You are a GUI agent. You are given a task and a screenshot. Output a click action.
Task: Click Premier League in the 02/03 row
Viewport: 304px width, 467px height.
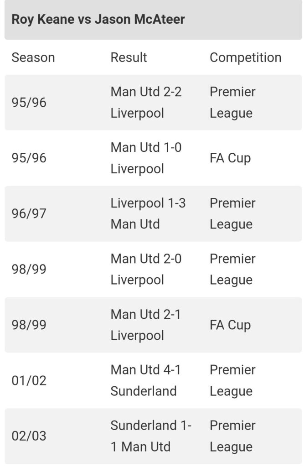click(232, 436)
